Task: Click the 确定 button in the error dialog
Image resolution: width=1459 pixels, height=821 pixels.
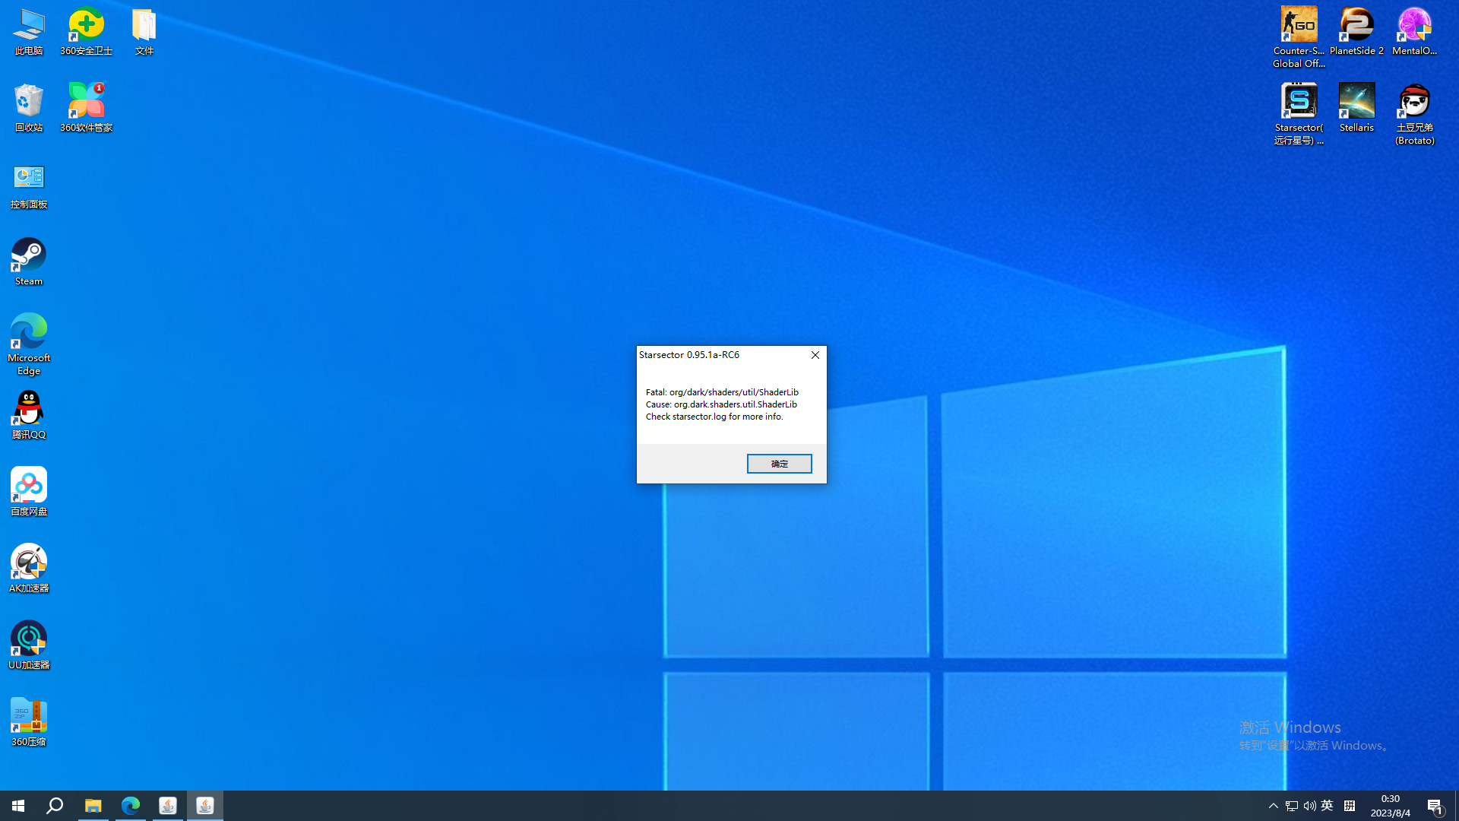Action: click(779, 464)
